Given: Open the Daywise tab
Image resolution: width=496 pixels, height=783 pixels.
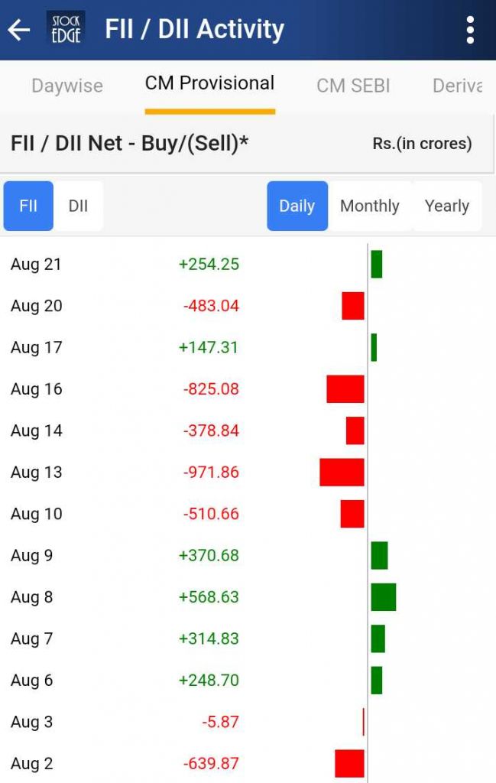Looking at the screenshot, I should (x=66, y=86).
